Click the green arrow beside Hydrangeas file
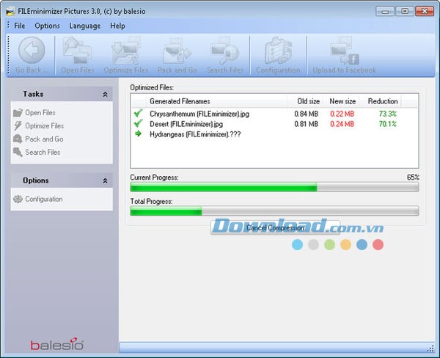 (x=138, y=134)
